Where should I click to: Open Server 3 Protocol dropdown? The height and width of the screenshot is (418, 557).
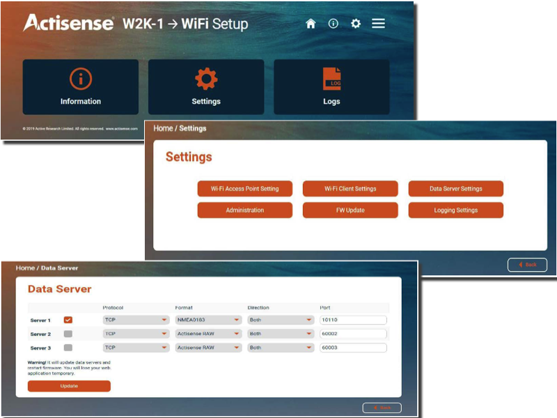pos(136,348)
